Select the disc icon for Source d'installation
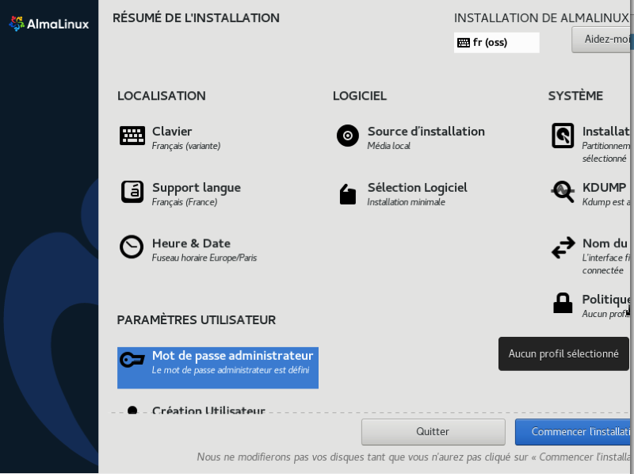Image resolution: width=634 pixels, height=474 pixels. point(348,136)
